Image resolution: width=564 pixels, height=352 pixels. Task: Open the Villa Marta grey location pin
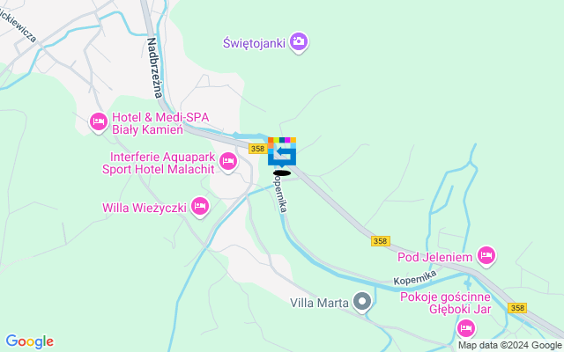pos(362,301)
